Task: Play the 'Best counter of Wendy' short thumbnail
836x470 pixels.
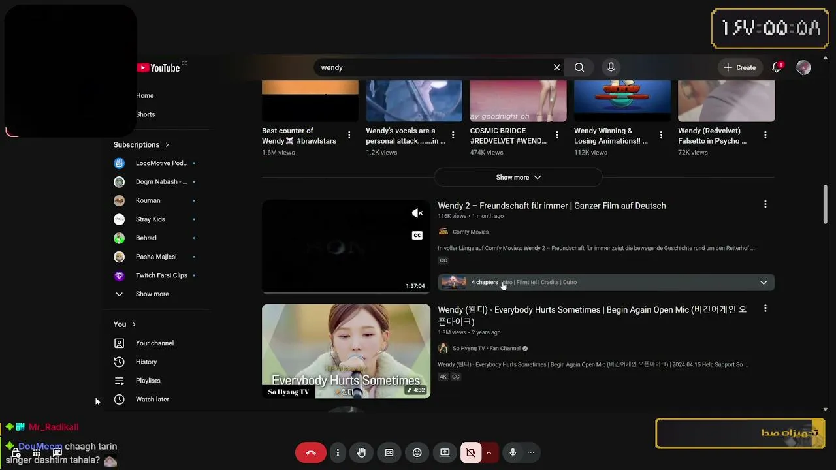Action: [x=310, y=101]
